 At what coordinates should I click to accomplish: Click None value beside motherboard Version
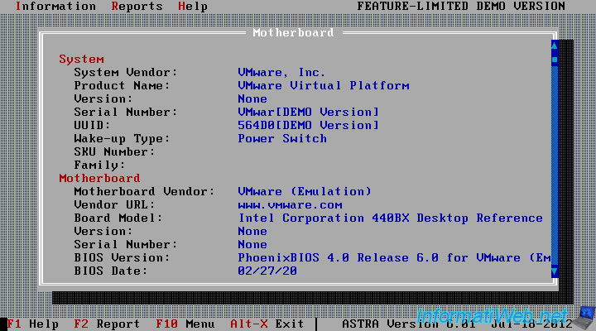pos(252,232)
